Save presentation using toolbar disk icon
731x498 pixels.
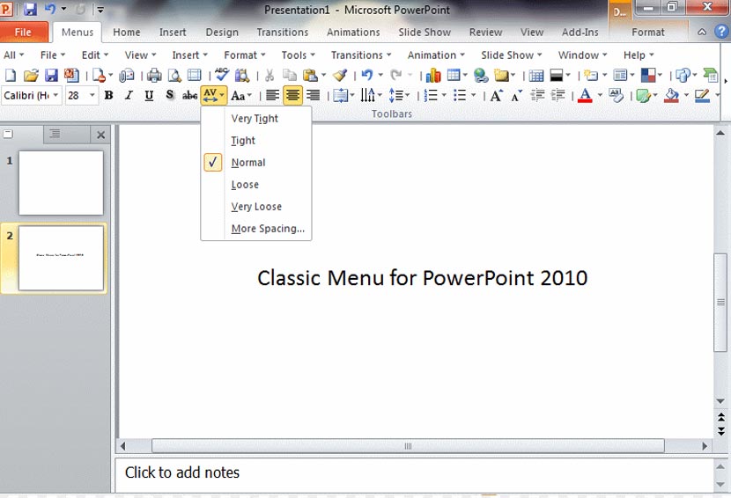click(51, 75)
